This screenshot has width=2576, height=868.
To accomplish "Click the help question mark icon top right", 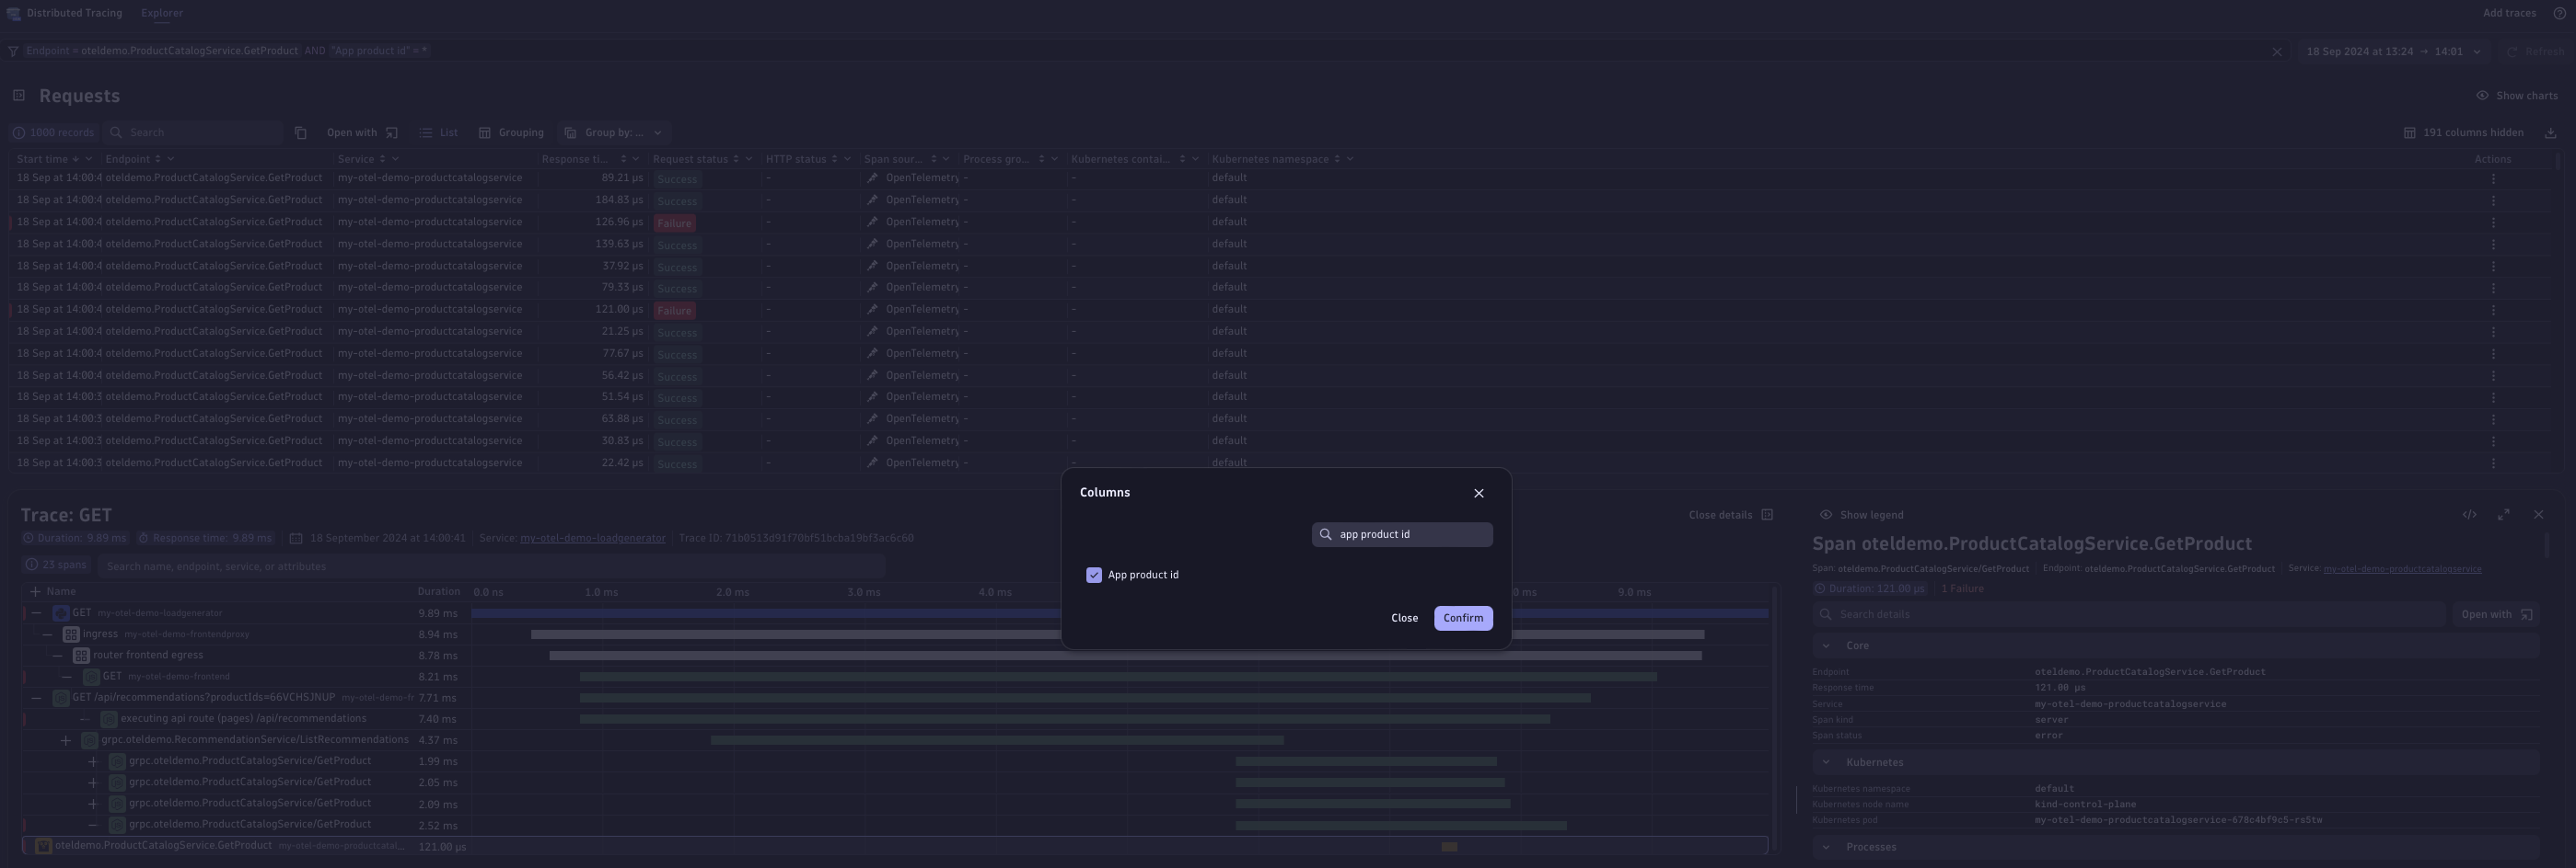I will pyautogui.click(x=2562, y=13).
